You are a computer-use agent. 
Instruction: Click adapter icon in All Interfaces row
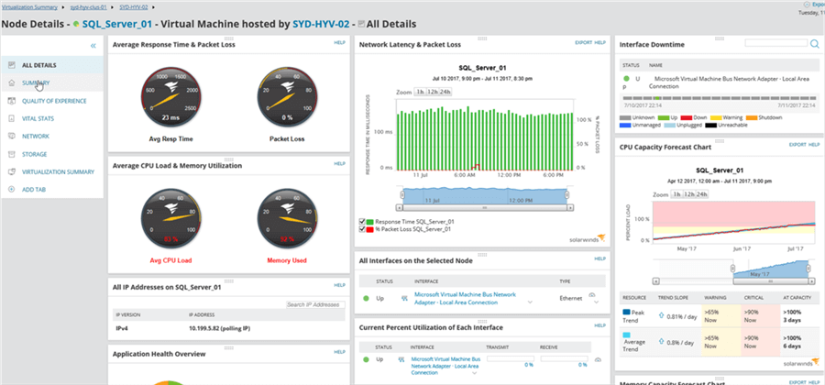405,298
